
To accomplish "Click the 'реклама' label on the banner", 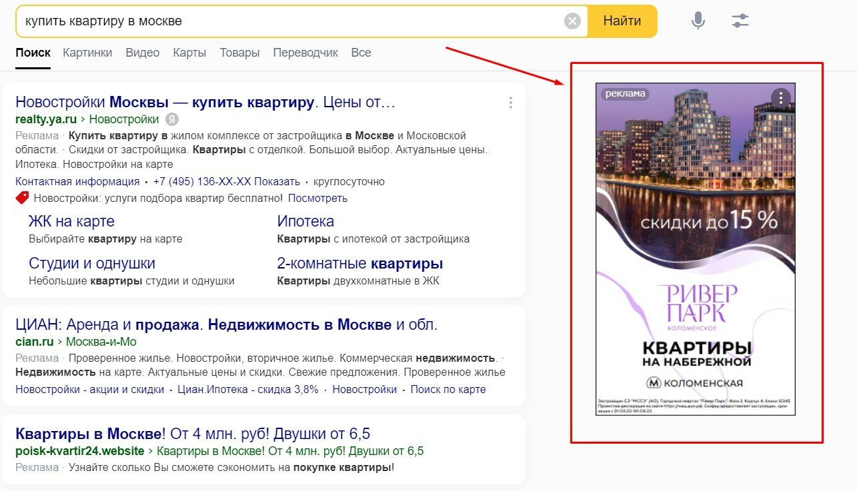I will tap(625, 93).
